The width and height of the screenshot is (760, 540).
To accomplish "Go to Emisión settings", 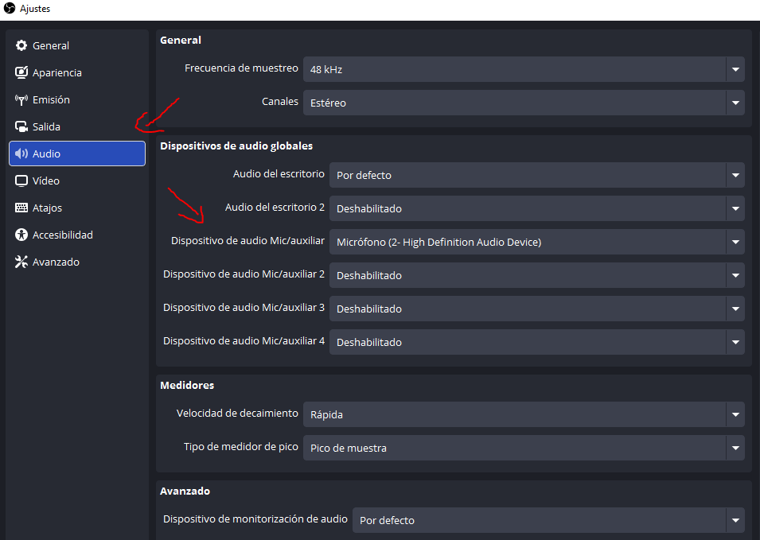I will [77, 99].
